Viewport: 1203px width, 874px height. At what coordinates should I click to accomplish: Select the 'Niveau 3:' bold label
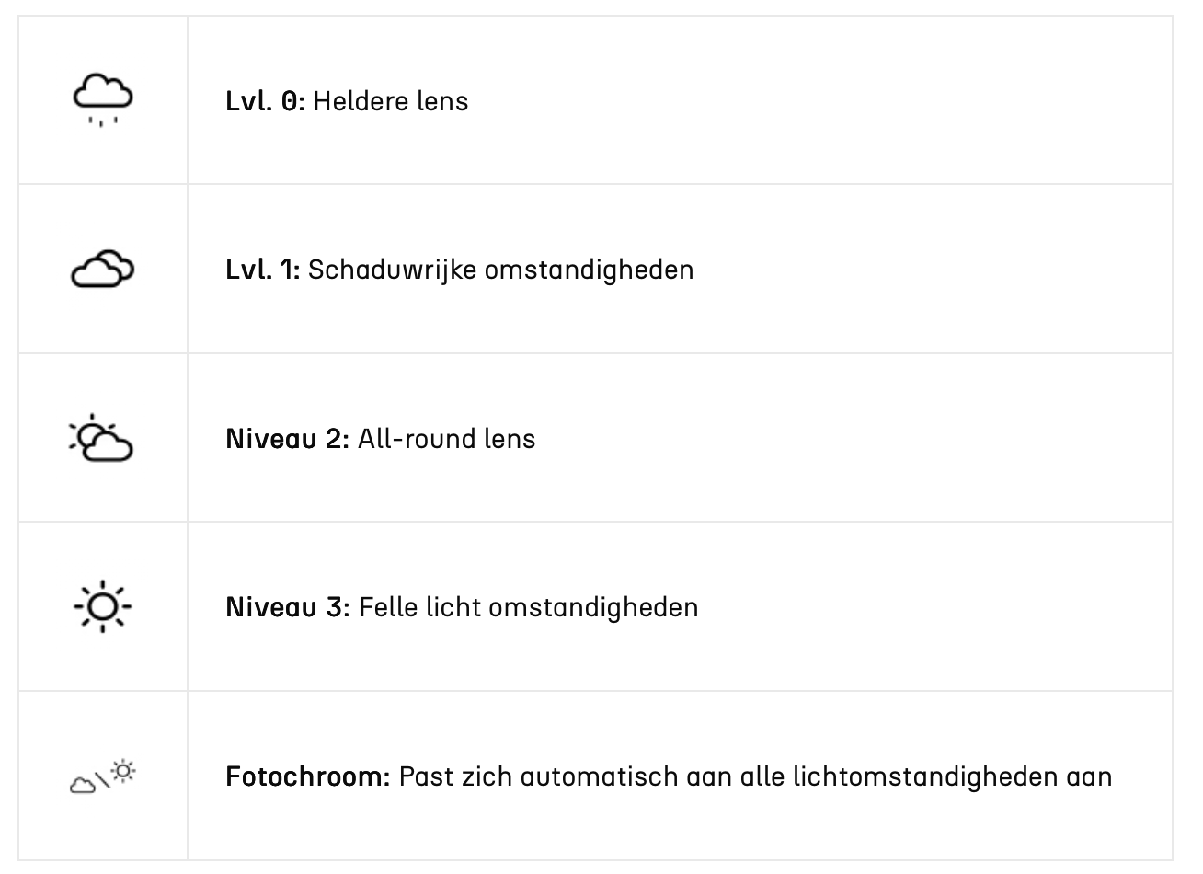[x=288, y=607]
